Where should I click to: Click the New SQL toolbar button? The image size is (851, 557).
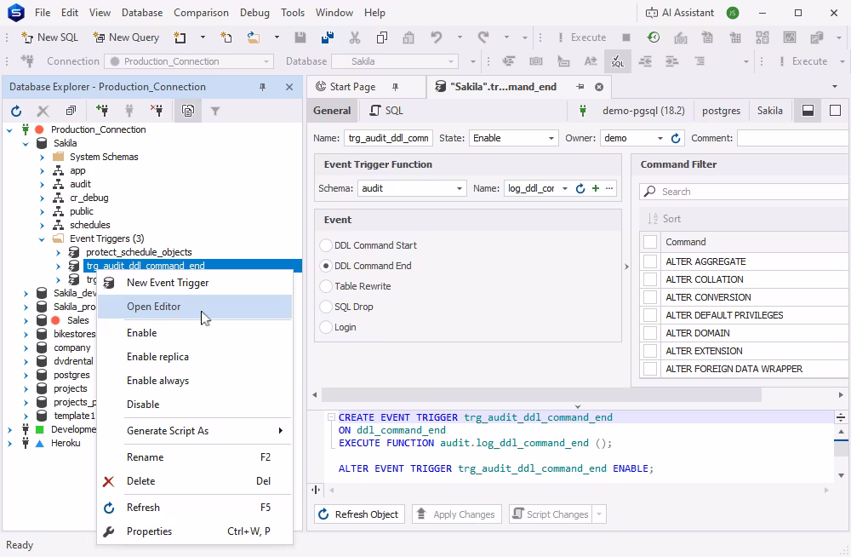(49, 37)
